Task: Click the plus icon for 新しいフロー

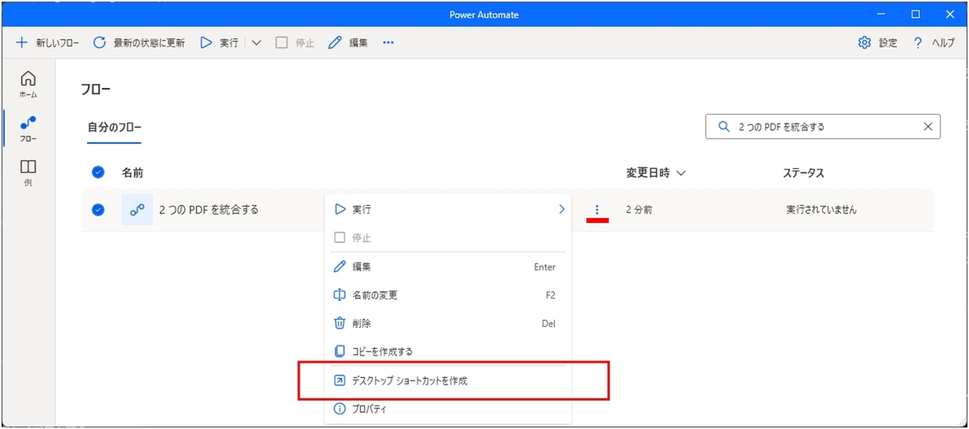Action: pos(22,43)
